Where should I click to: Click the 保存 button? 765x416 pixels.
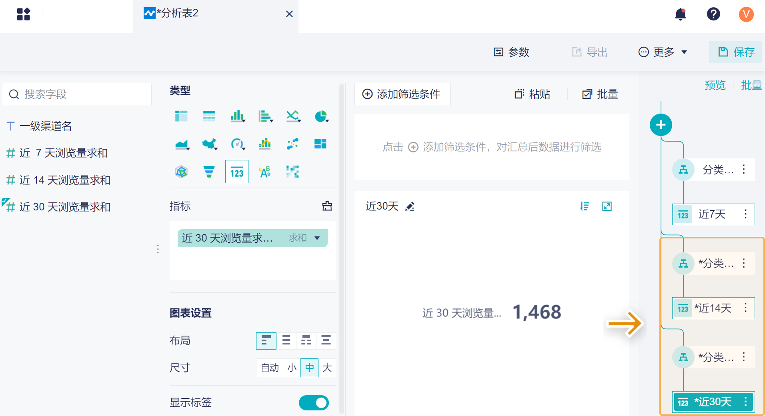(736, 52)
